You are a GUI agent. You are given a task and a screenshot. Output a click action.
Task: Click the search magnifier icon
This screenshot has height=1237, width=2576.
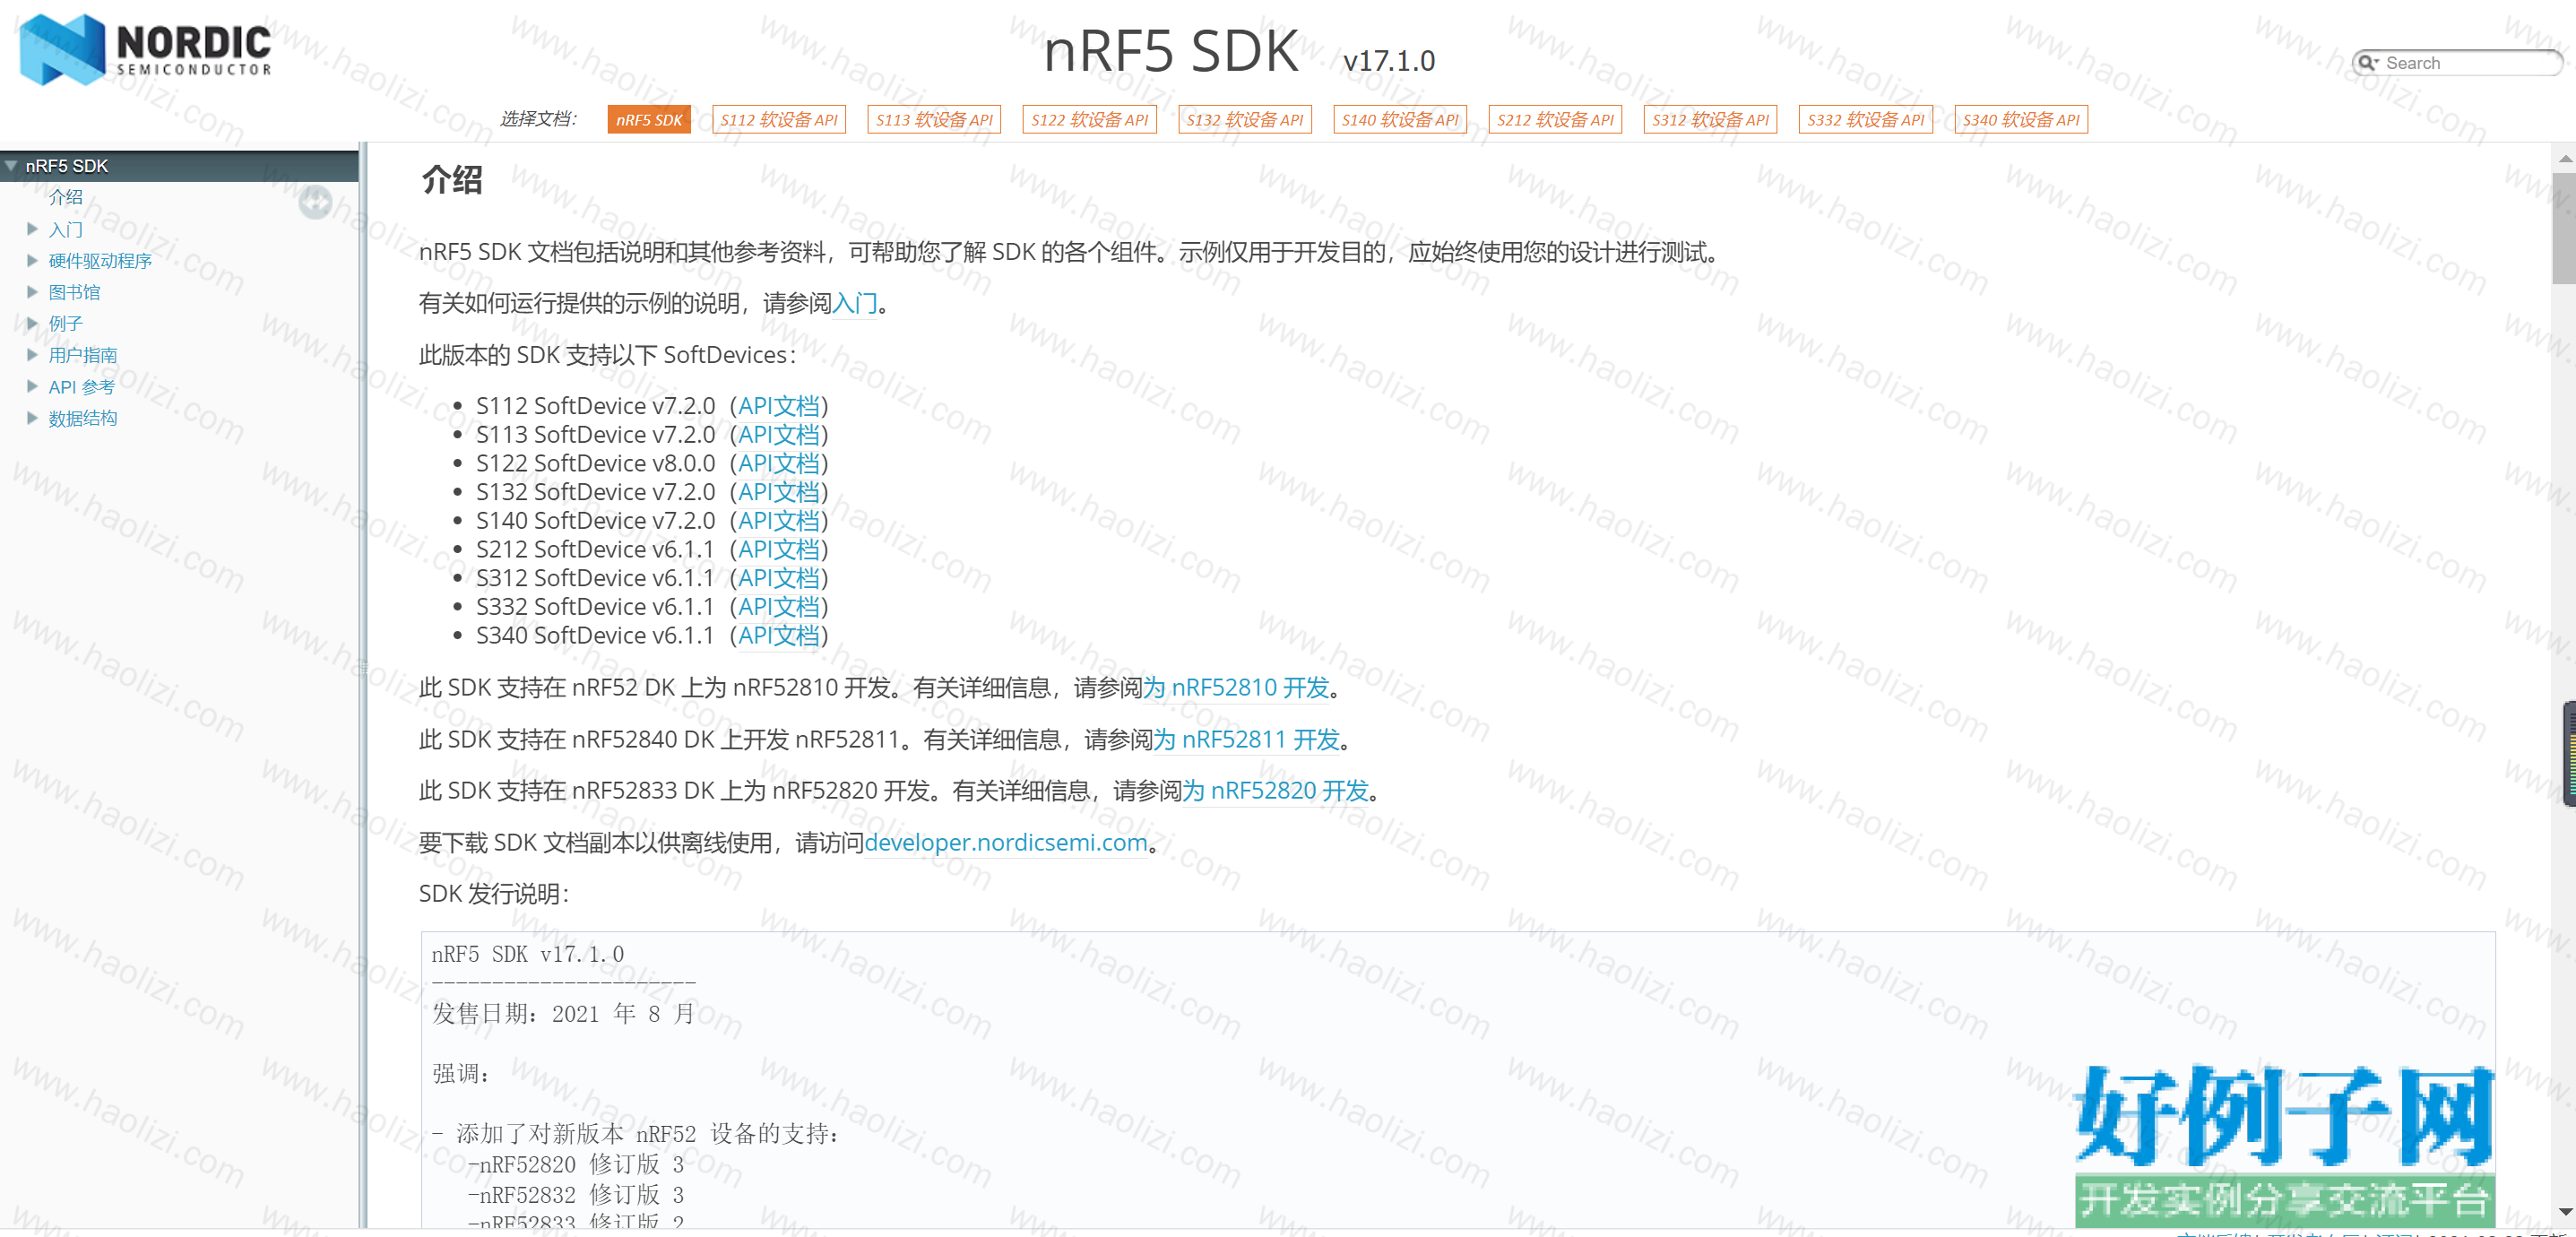pyautogui.click(x=2367, y=63)
